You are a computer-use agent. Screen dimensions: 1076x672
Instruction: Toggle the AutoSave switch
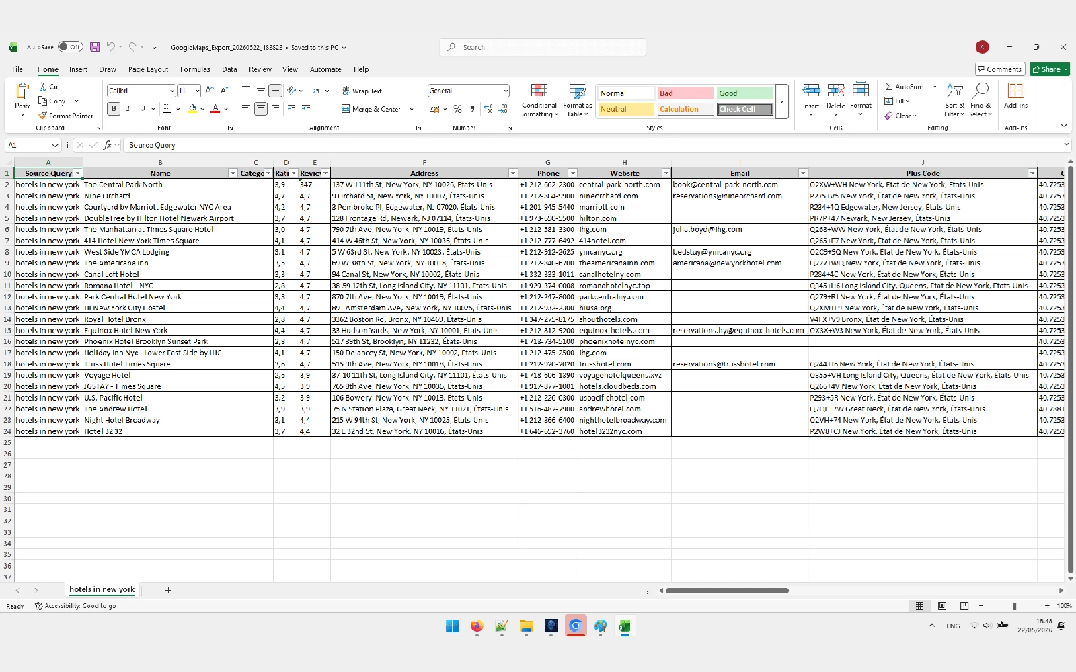[70, 47]
